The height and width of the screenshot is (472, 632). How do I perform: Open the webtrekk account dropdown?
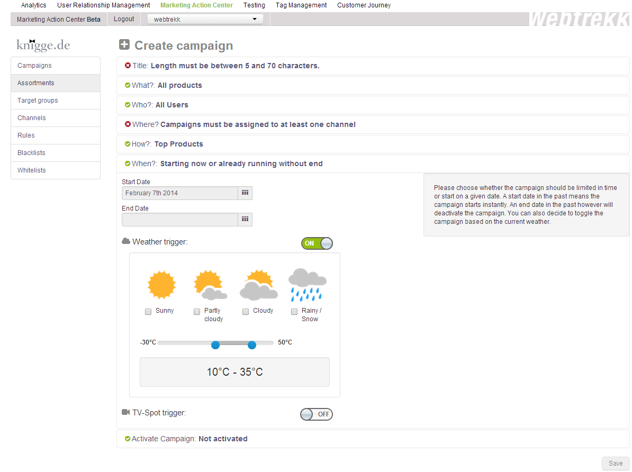205,20
